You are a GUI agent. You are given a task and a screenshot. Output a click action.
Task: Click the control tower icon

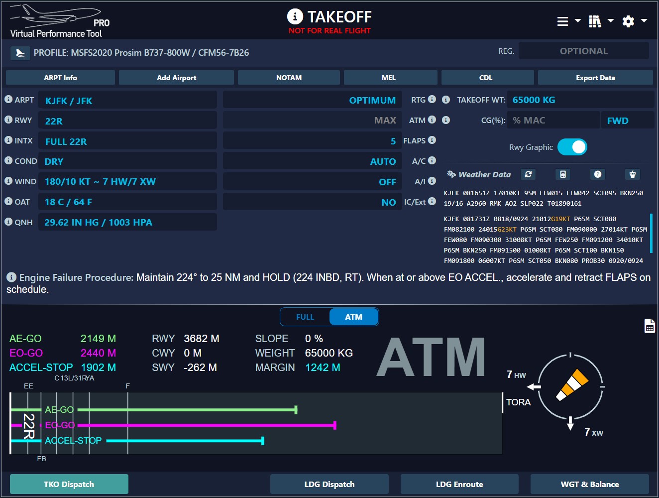[633, 174]
